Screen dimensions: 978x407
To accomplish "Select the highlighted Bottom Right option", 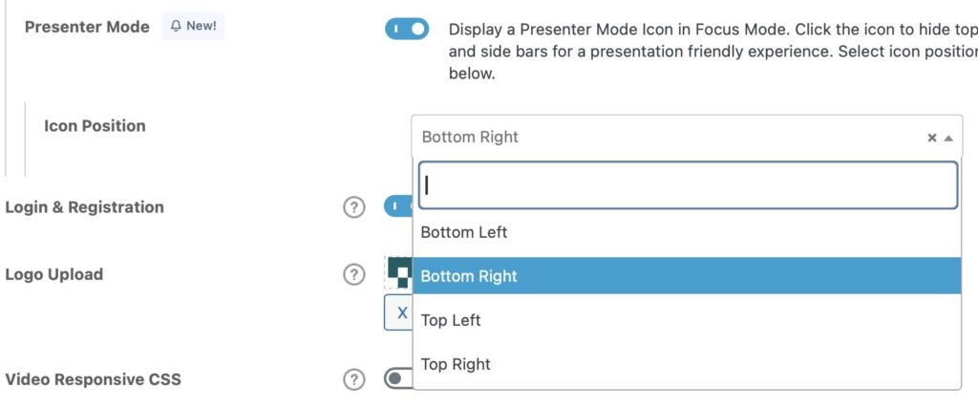I will pyautogui.click(x=687, y=276).
